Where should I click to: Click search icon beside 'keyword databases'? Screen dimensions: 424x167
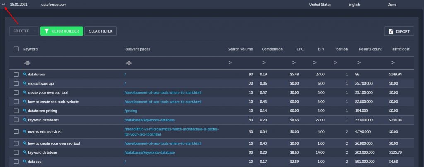25,120
